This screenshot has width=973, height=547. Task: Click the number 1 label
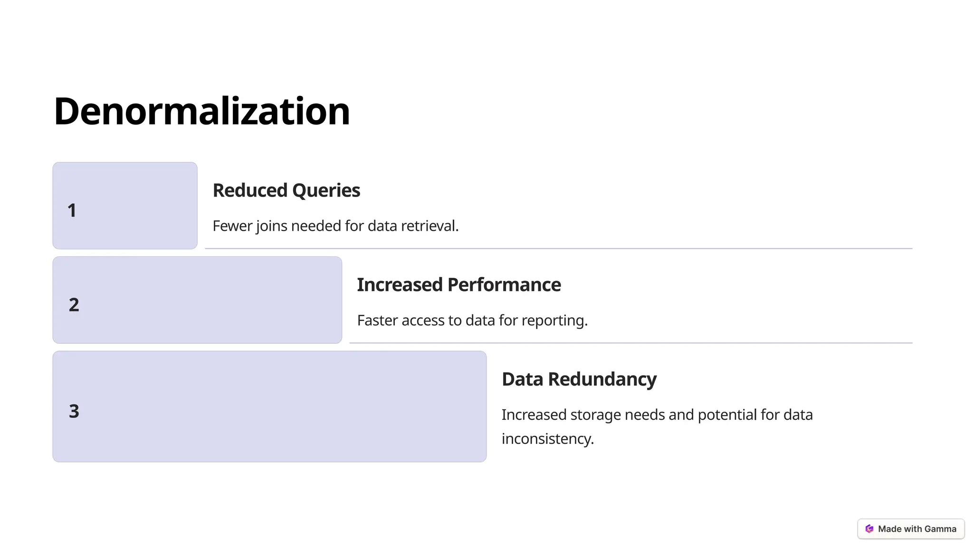pyautogui.click(x=72, y=210)
